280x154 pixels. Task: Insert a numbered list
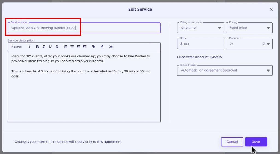click(65, 47)
